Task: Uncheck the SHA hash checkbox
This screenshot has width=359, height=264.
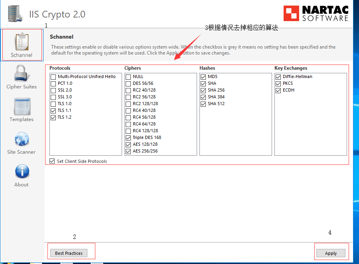Action: tap(203, 84)
